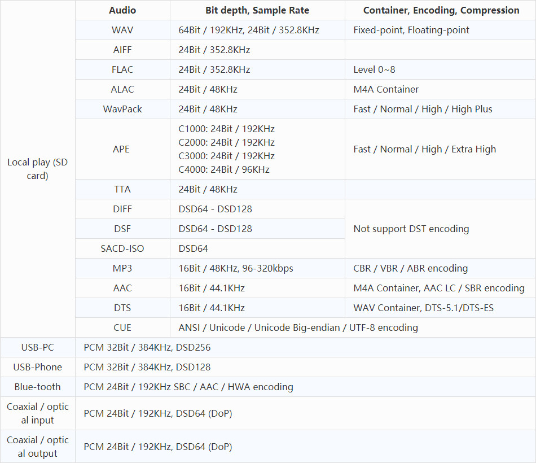Click the 'Level 0~8' compression cell

(x=374, y=69)
